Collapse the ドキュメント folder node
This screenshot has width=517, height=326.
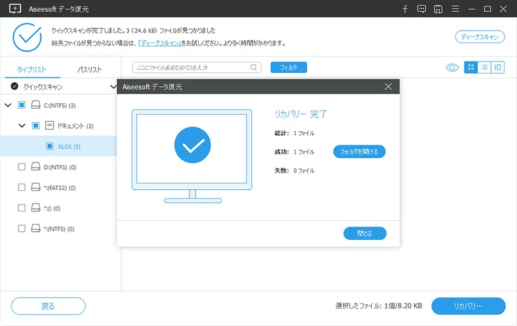coord(22,126)
